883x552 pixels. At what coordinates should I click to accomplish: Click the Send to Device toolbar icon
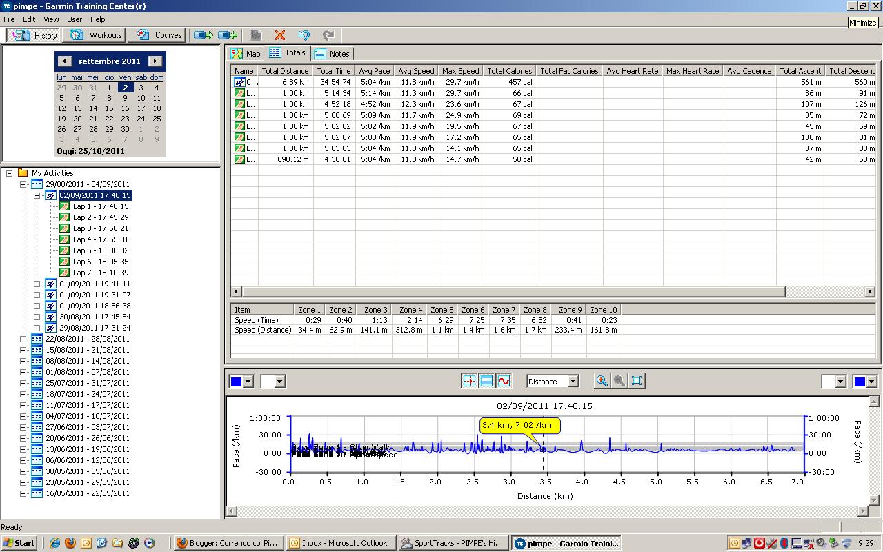click(204, 34)
